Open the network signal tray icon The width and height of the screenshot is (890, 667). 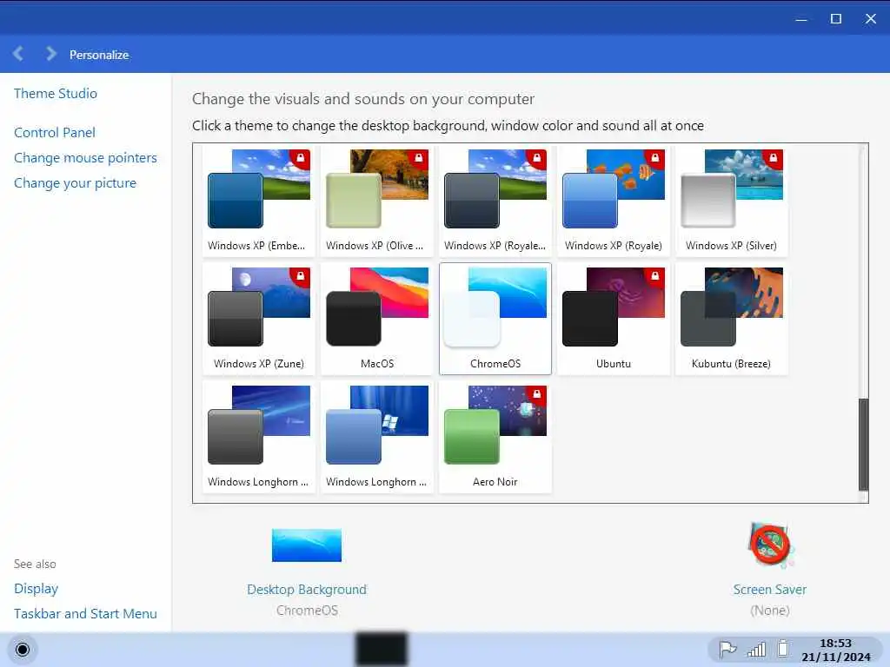click(757, 650)
